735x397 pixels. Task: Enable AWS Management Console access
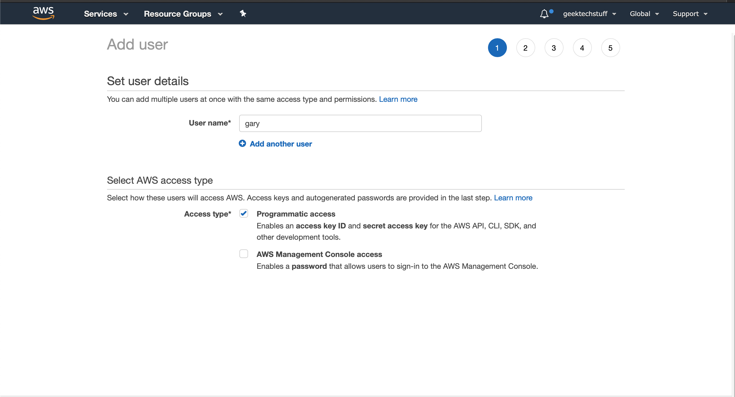point(244,254)
